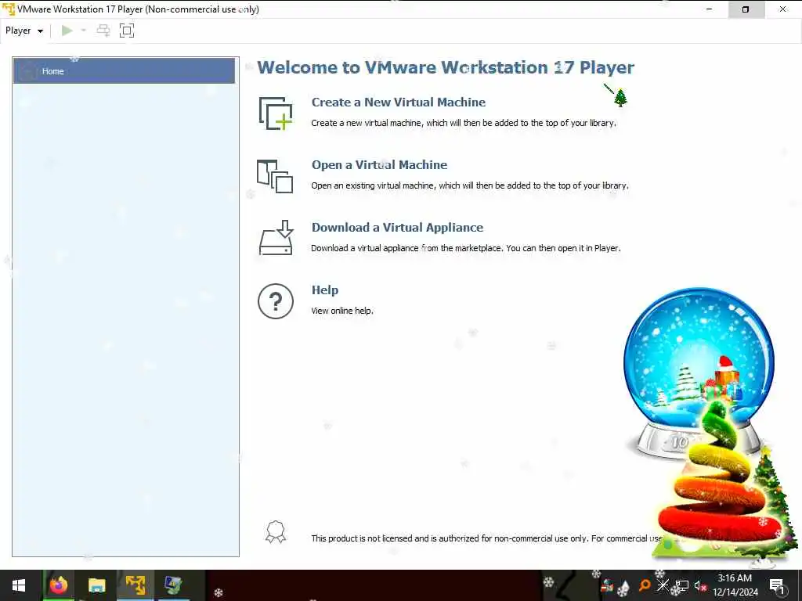Click the taskbar app next to VMware

point(173,585)
